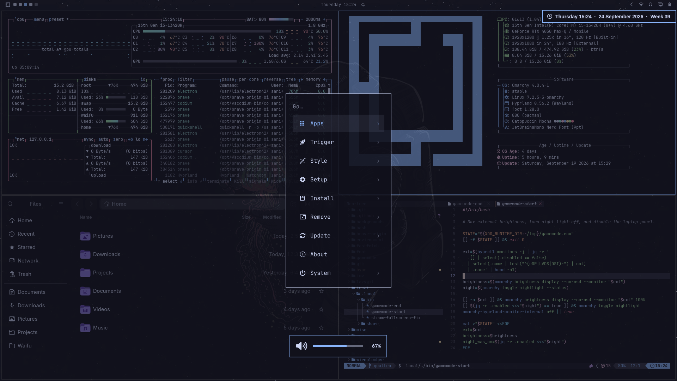Click the Omarchy logo in the top bar
The image size is (677, 381).
pyautogui.click(x=8, y=5)
